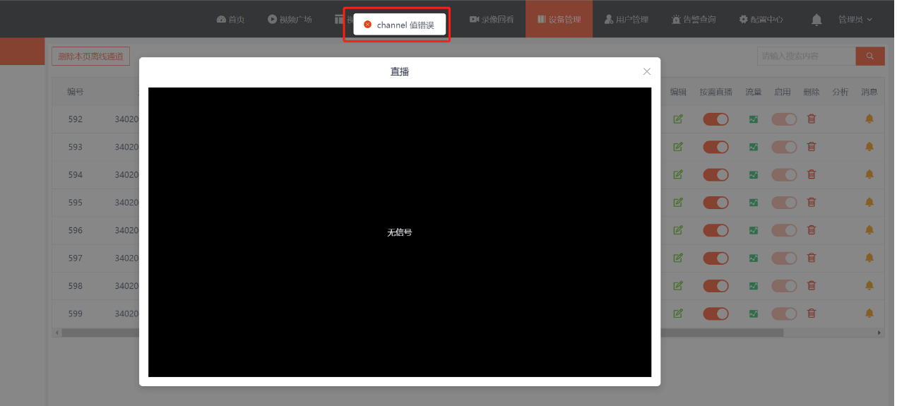
Task: Open header notification bell
Action: coord(816,20)
